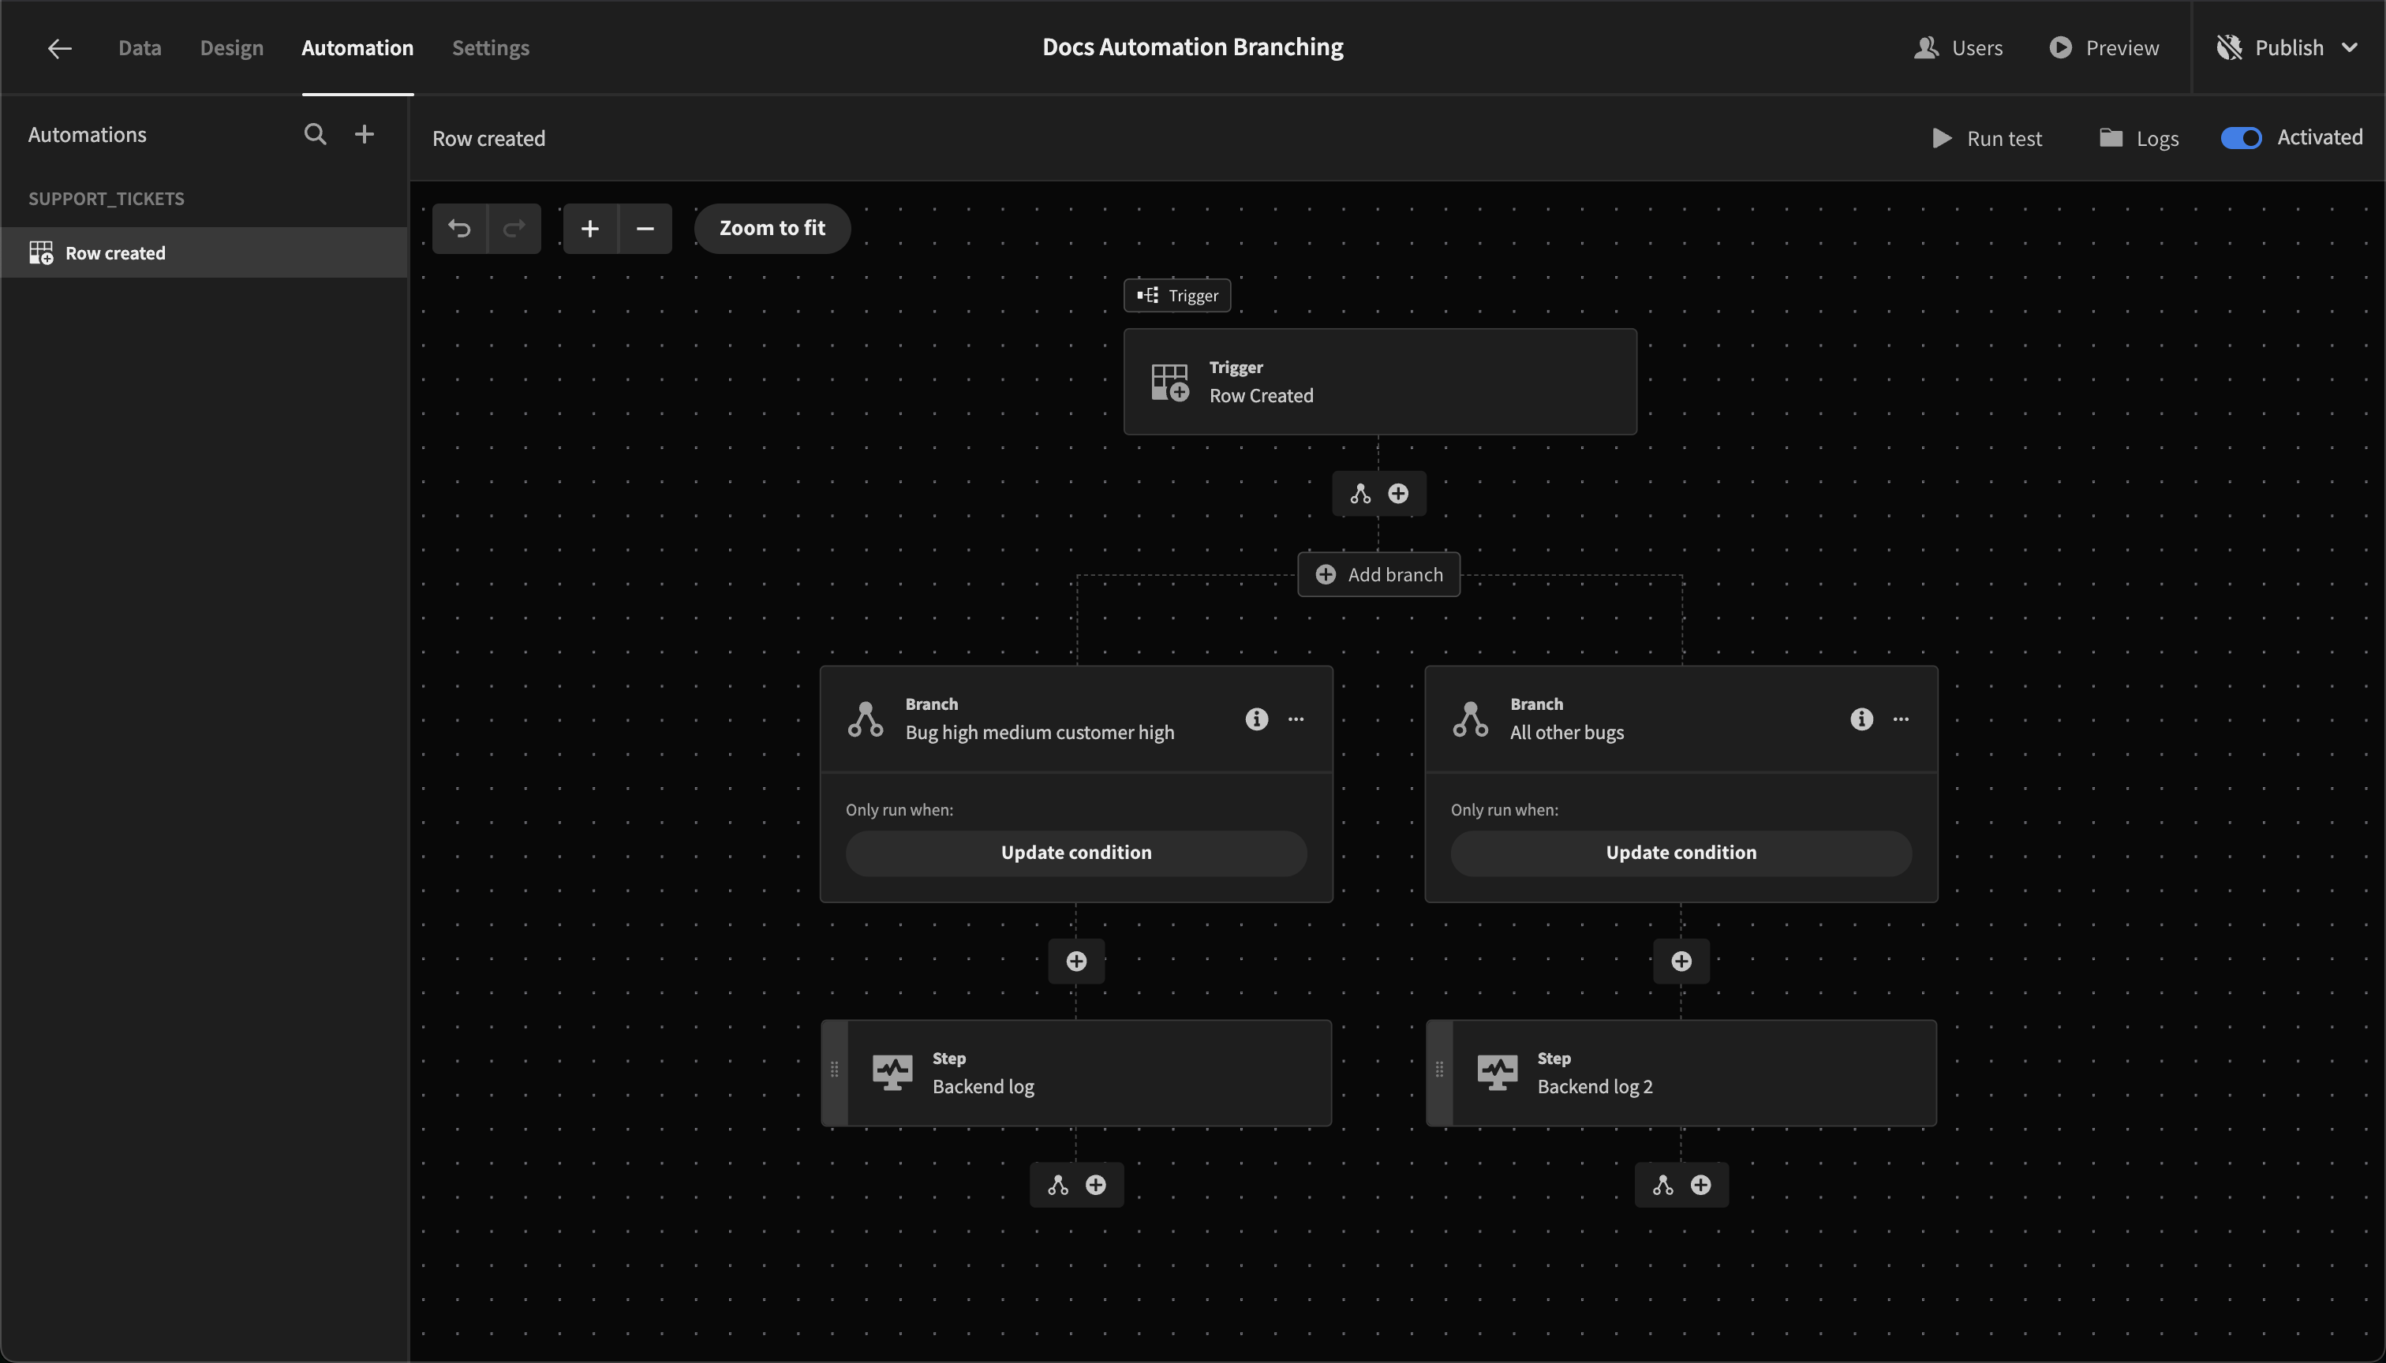
Task: Click the Add branch button
Action: pyautogui.click(x=1378, y=575)
